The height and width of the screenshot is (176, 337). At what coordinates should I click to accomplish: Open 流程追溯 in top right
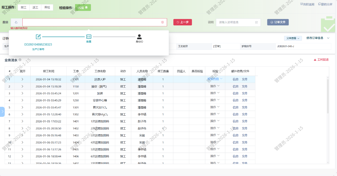[x=307, y=4]
